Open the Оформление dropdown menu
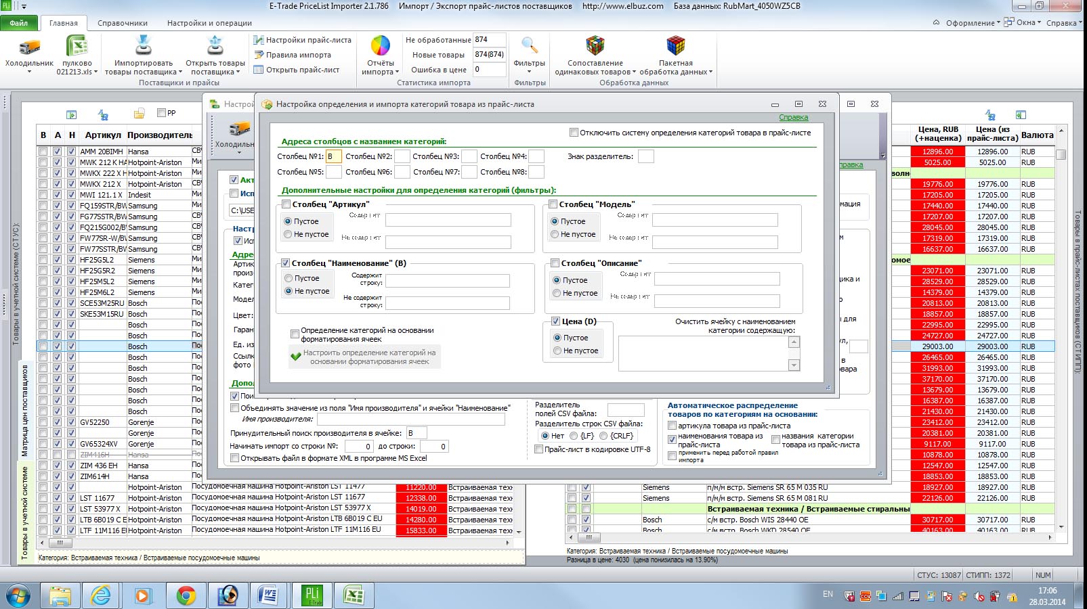 [973, 22]
